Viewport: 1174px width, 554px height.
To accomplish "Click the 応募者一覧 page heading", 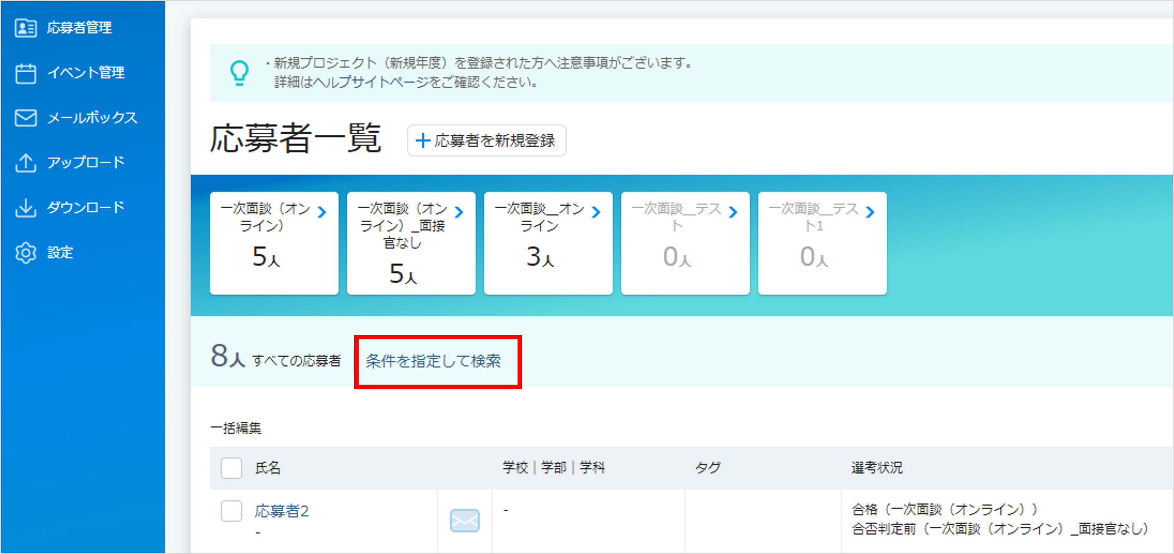I will click(x=295, y=139).
